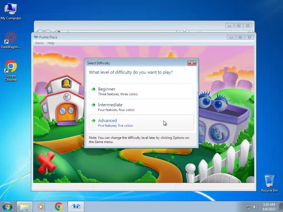Minimize the Purble Place window
Screen dimensions: 283x212
(231, 37)
